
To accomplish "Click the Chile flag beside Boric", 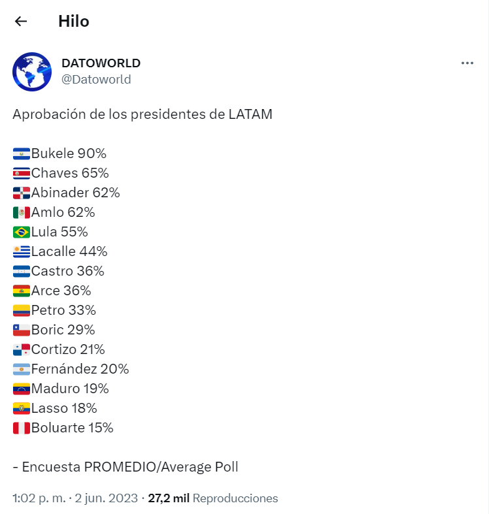I will click(22, 330).
